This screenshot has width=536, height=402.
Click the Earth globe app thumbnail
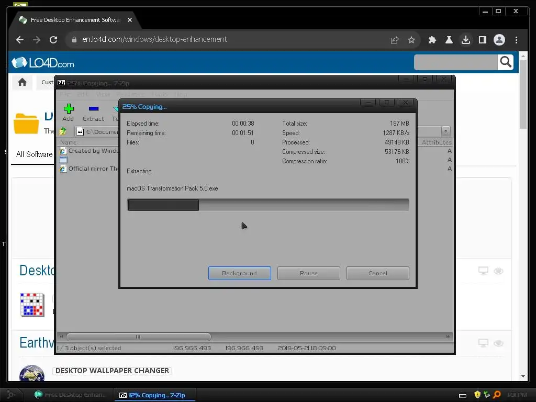click(x=32, y=373)
